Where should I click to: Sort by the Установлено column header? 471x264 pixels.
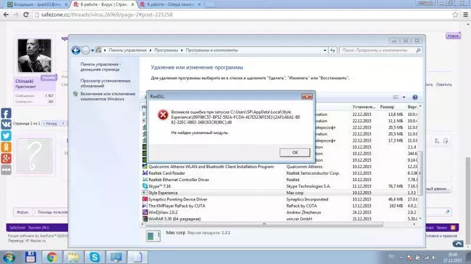364,107
